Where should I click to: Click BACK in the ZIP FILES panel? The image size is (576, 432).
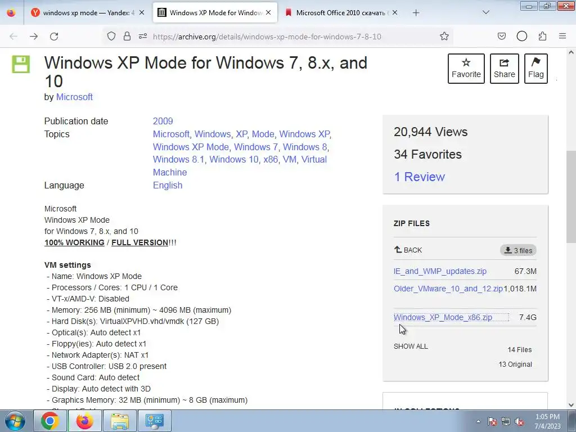point(408,250)
